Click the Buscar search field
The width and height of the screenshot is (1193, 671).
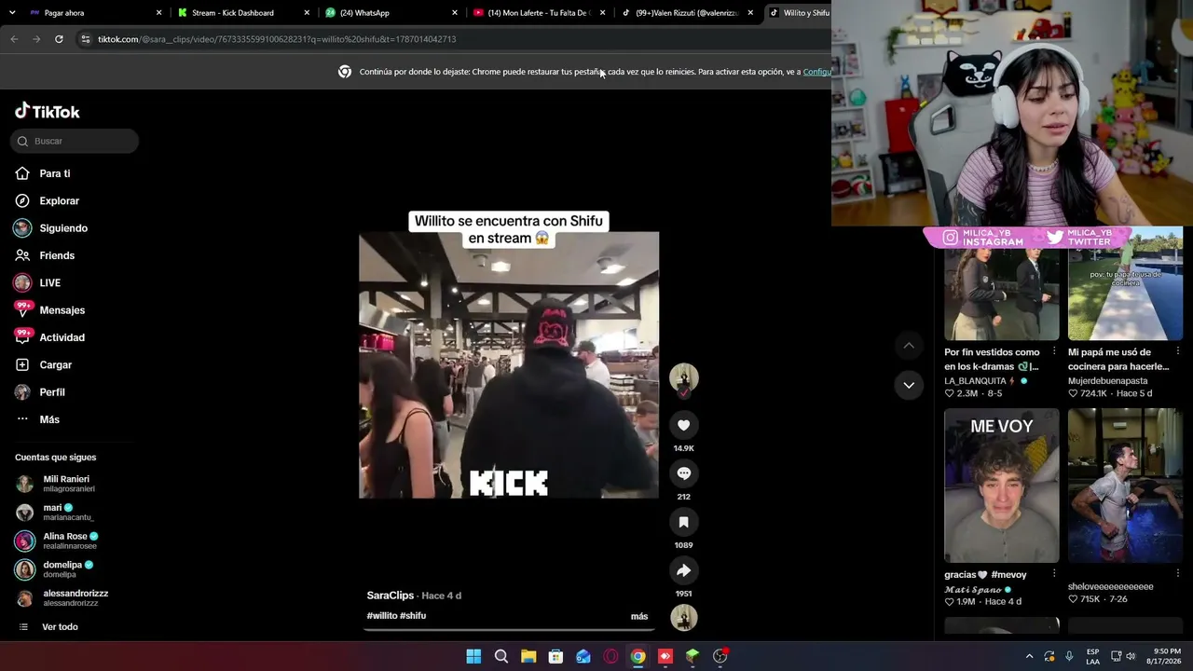75,141
